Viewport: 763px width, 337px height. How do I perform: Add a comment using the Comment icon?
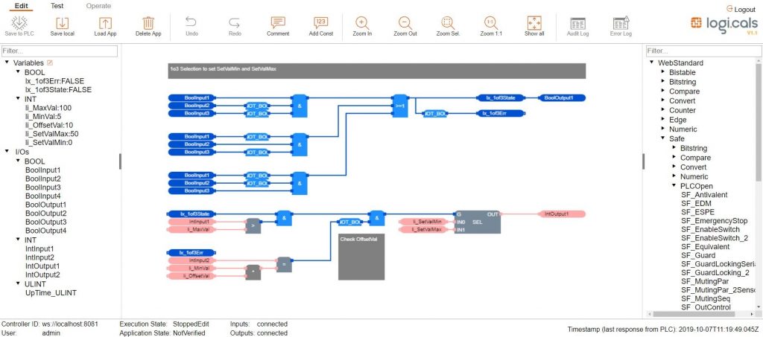(278, 22)
